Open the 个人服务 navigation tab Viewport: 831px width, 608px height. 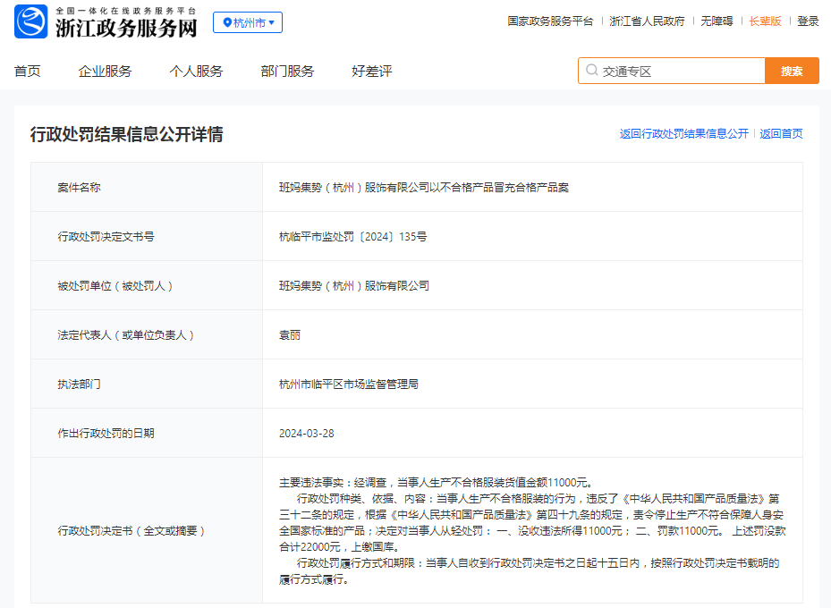pyautogui.click(x=196, y=72)
